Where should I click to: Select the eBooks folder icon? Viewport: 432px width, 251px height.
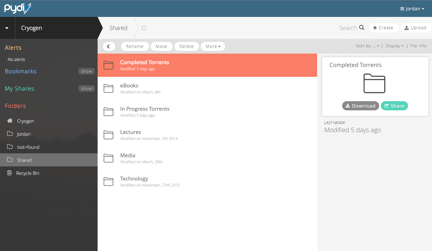click(x=109, y=88)
